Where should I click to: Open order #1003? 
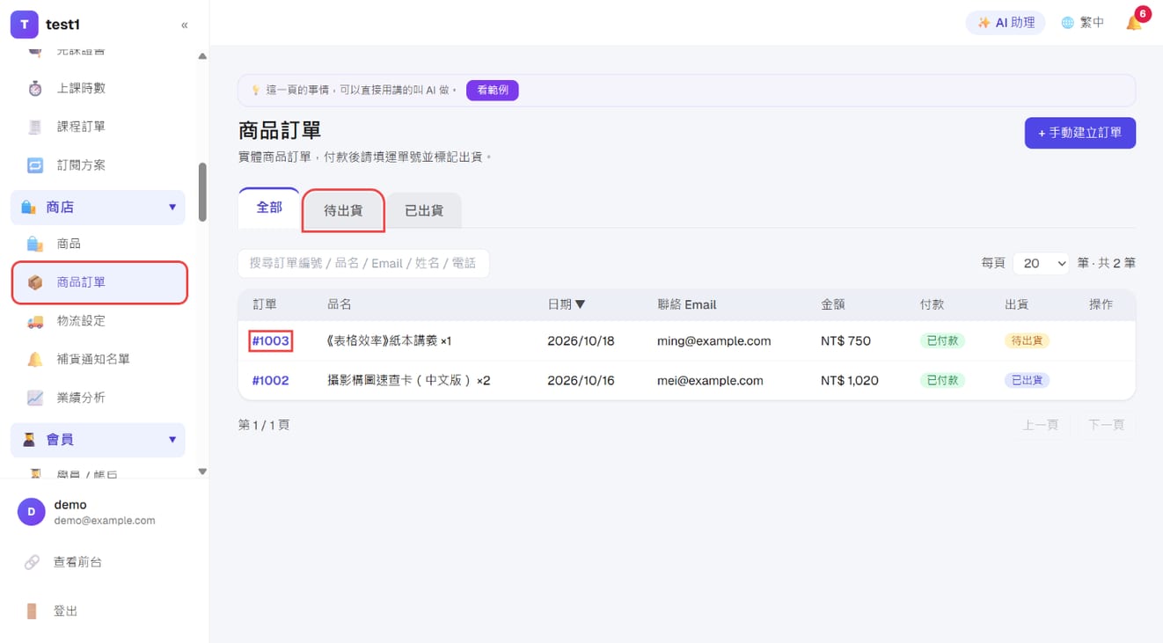[x=270, y=341]
